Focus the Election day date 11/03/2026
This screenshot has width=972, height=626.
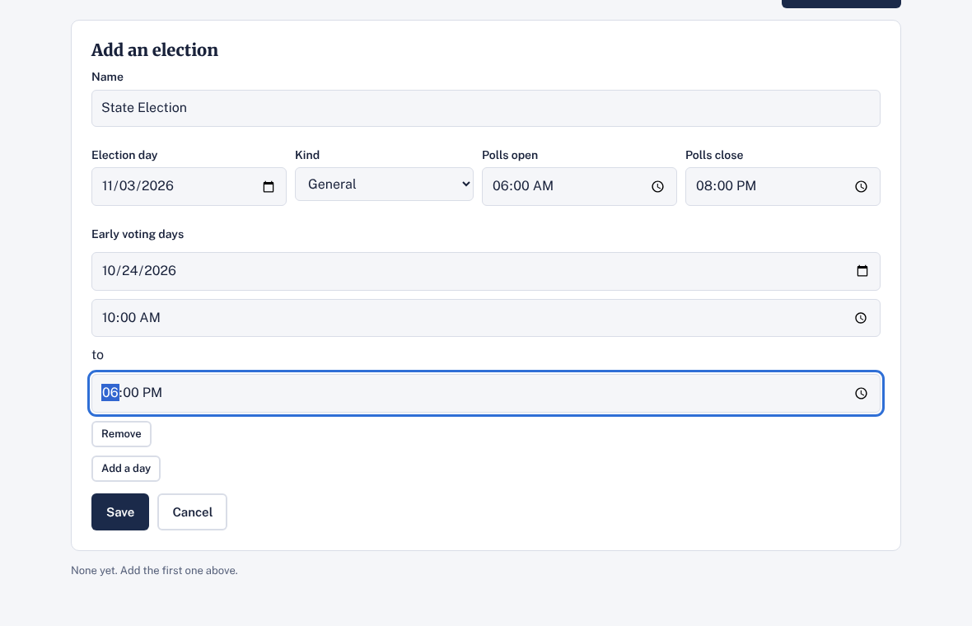(189, 186)
